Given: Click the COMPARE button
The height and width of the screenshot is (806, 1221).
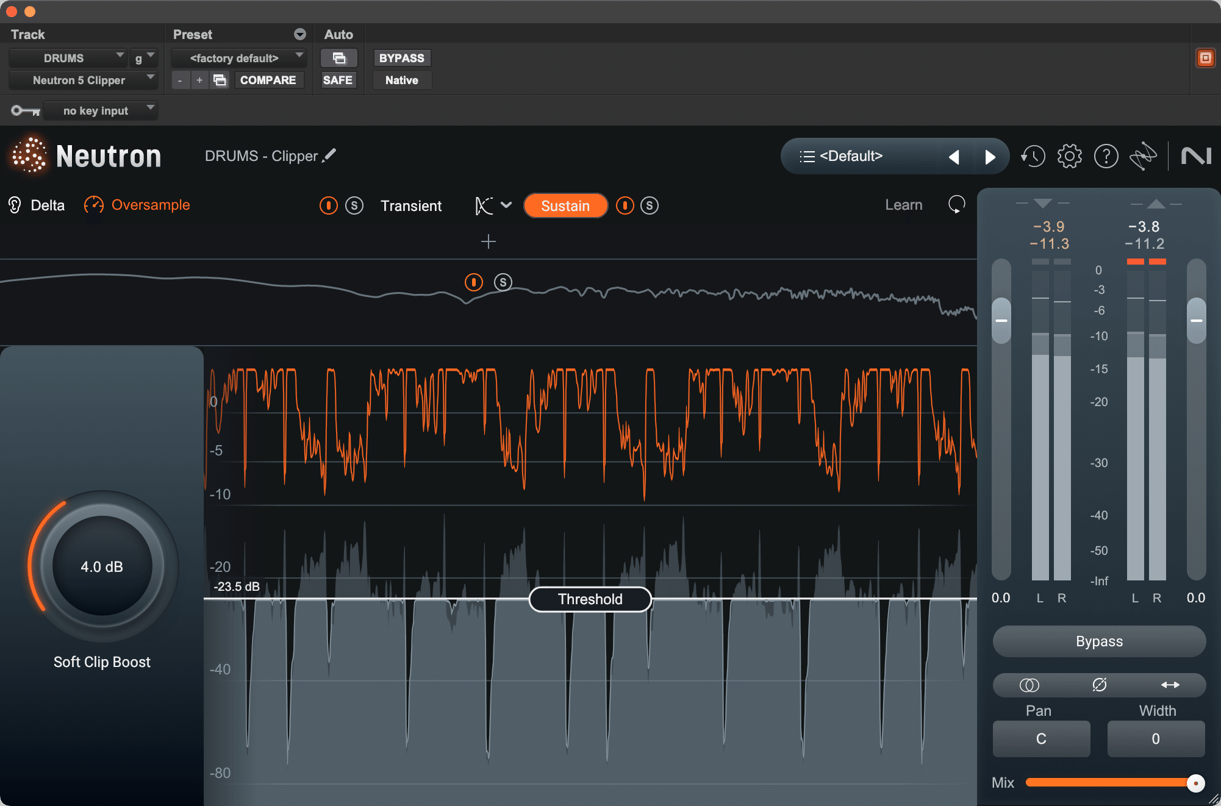Looking at the screenshot, I should point(268,80).
